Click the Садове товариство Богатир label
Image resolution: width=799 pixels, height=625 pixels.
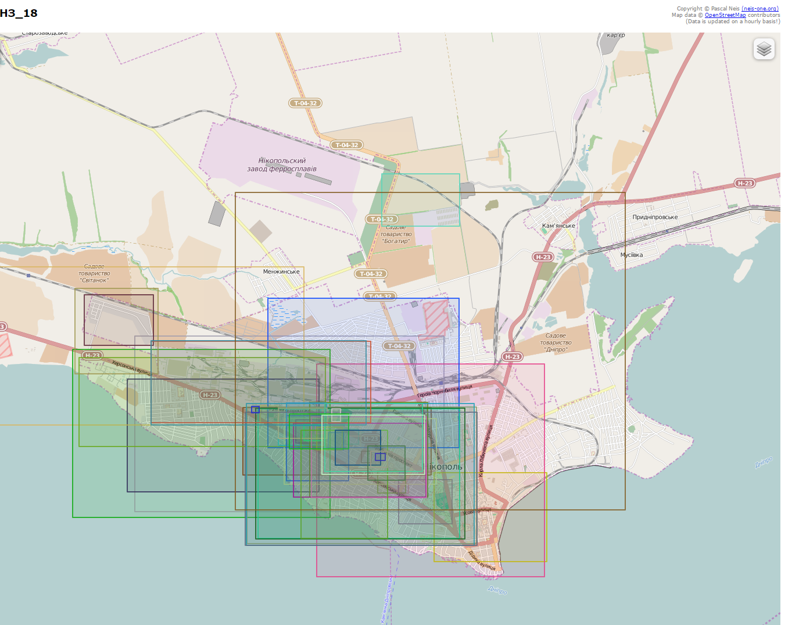(396, 234)
